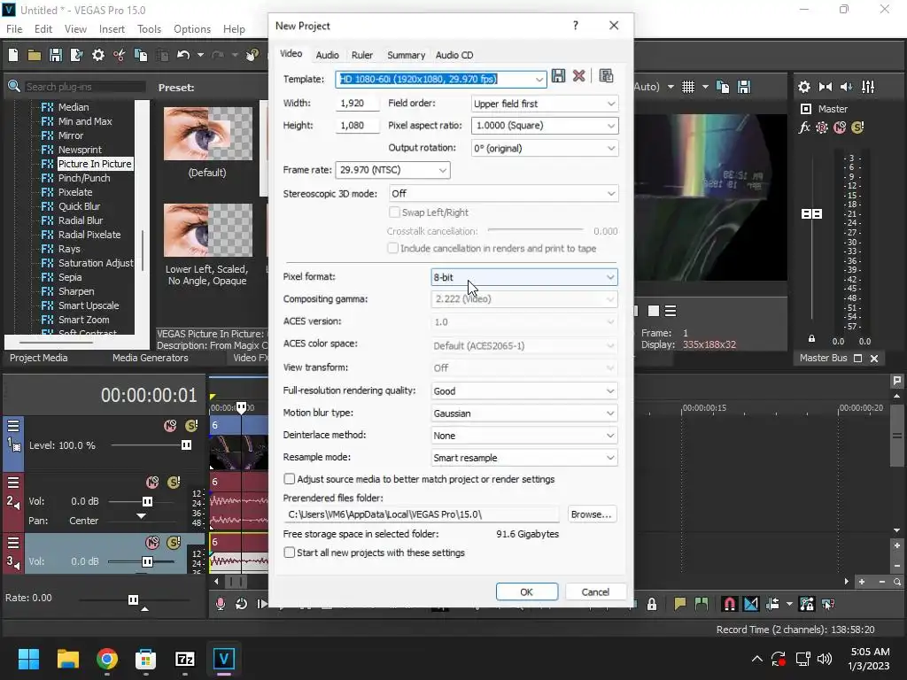Open Full-resolution rendering quality dropdown
This screenshot has height=680, width=907.
[524, 390]
